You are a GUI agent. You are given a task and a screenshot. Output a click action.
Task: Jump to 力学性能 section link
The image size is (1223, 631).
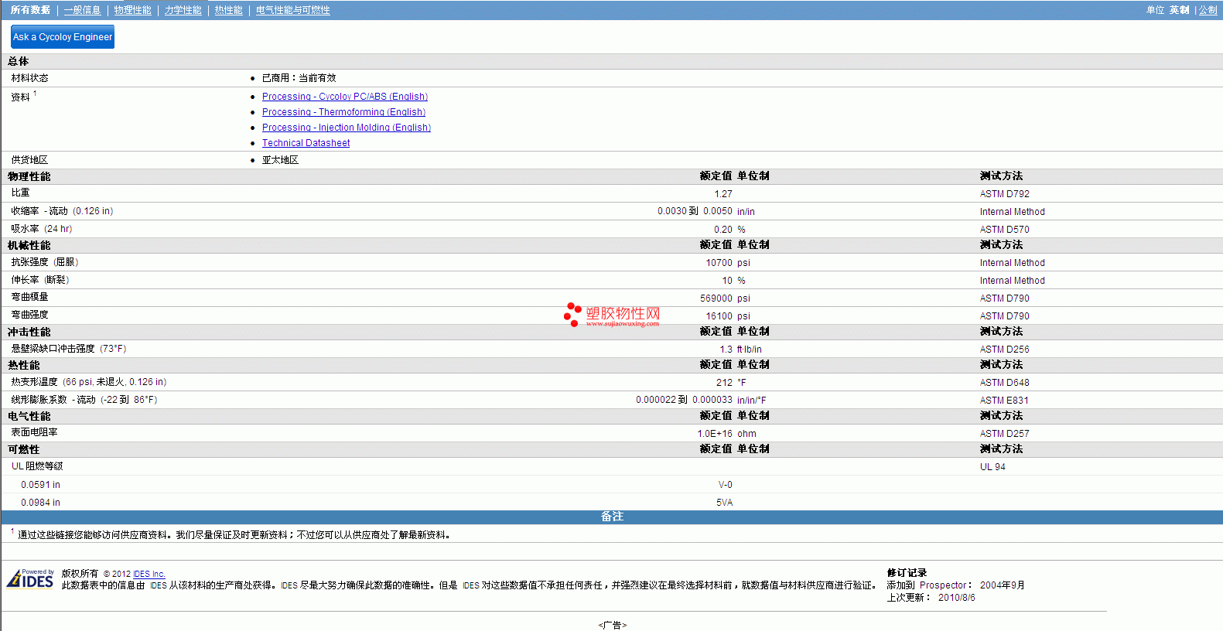[183, 10]
